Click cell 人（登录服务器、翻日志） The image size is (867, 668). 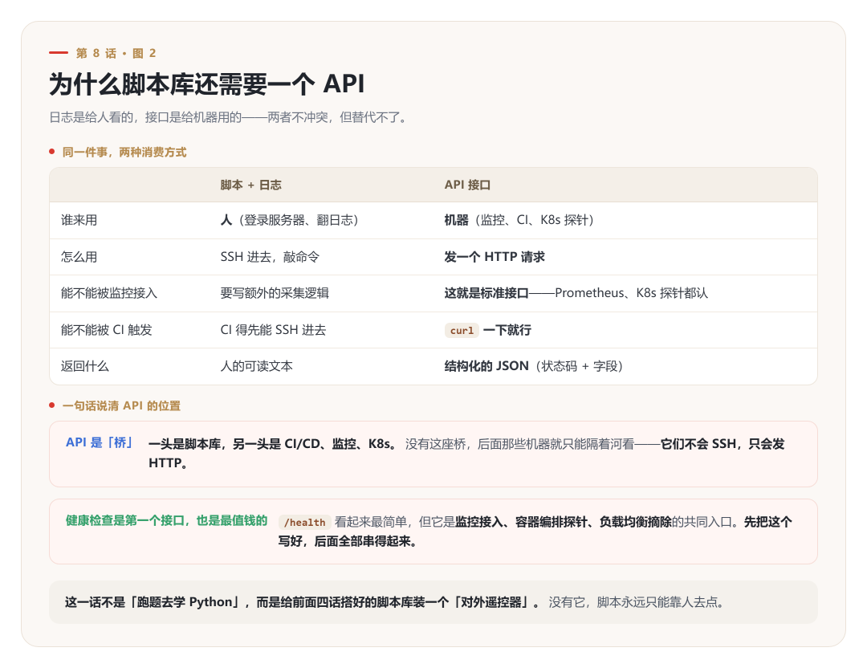[x=289, y=220]
